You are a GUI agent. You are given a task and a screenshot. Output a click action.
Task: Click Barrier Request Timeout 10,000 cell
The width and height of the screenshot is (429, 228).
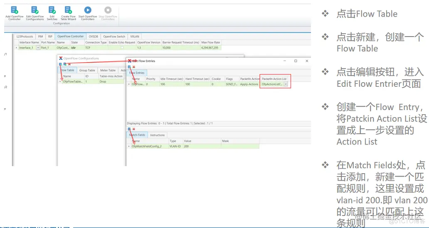[180, 48]
